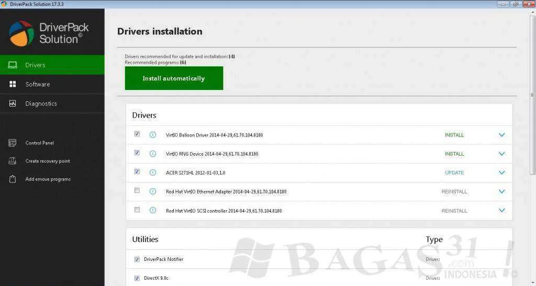Click the DriverPack Solution logo

coord(49,33)
